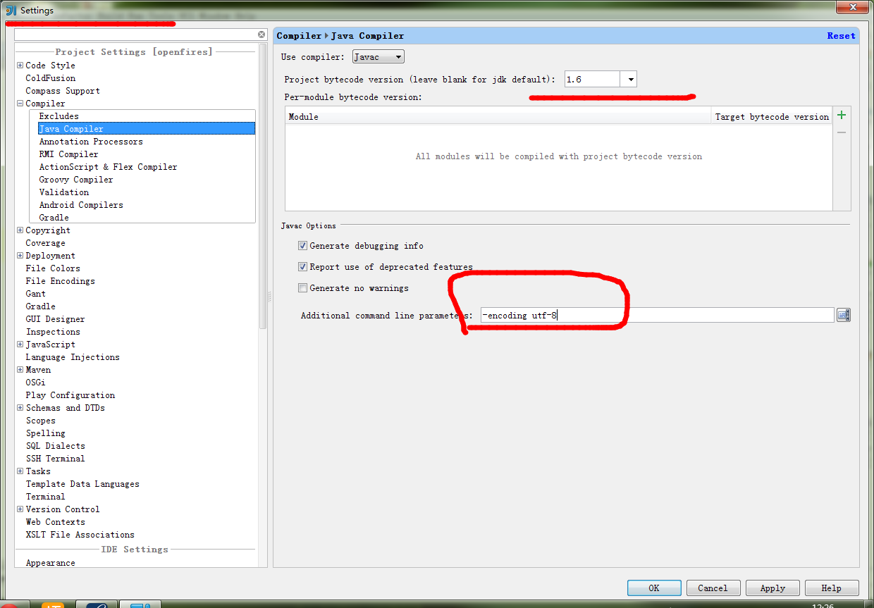874x608 pixels.
Task: Enable the "Generate no warnings" option
Action: pyautogui.click(x=302, y=287)
